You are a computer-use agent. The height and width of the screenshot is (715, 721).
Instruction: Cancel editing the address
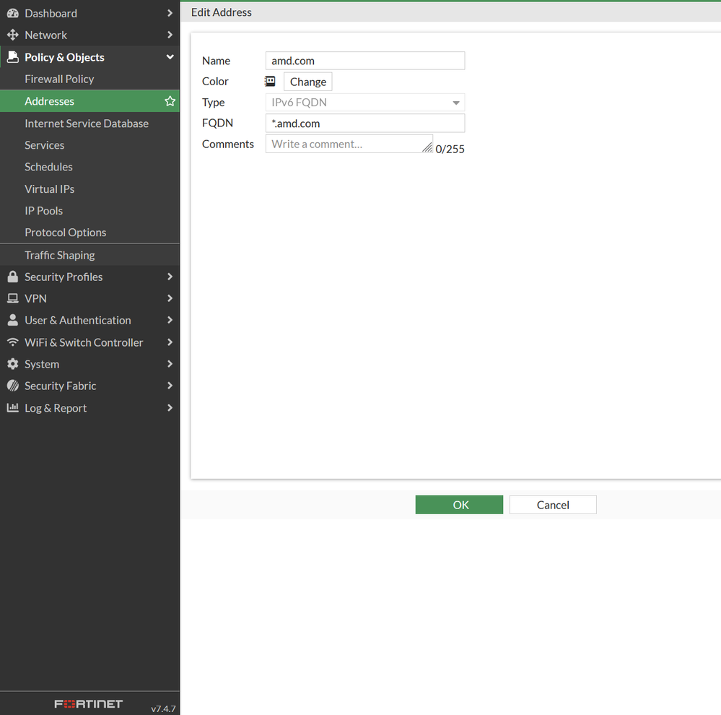tap(553, 505)
